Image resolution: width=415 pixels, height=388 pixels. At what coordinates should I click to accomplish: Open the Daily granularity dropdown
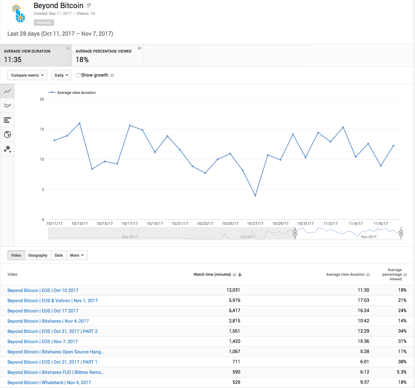click(x=61, y=75)
